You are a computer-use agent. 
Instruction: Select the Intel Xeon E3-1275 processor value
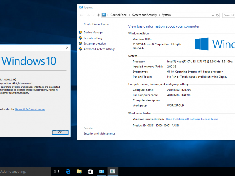click(x=200, y=62)
